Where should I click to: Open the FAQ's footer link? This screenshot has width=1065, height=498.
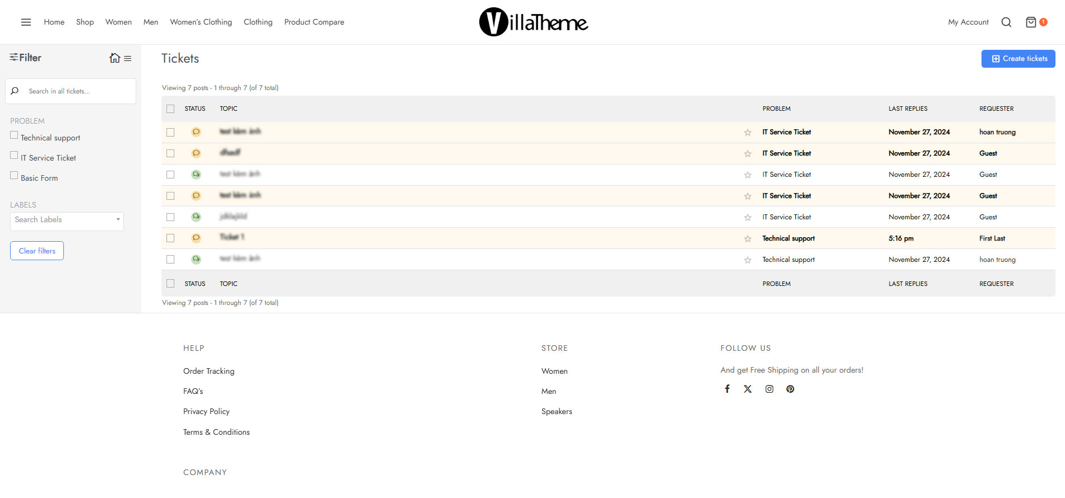pyautogui.click(x=193, y=391)
